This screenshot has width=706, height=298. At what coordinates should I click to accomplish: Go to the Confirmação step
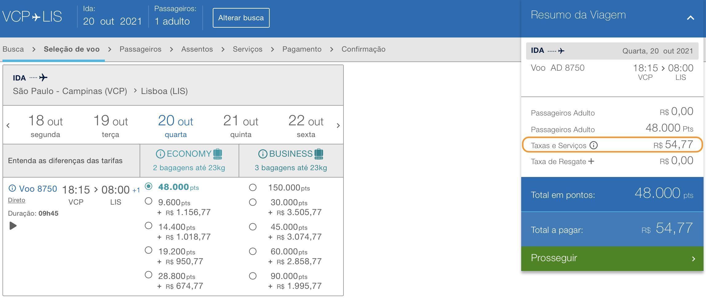[x=363, y=49]
